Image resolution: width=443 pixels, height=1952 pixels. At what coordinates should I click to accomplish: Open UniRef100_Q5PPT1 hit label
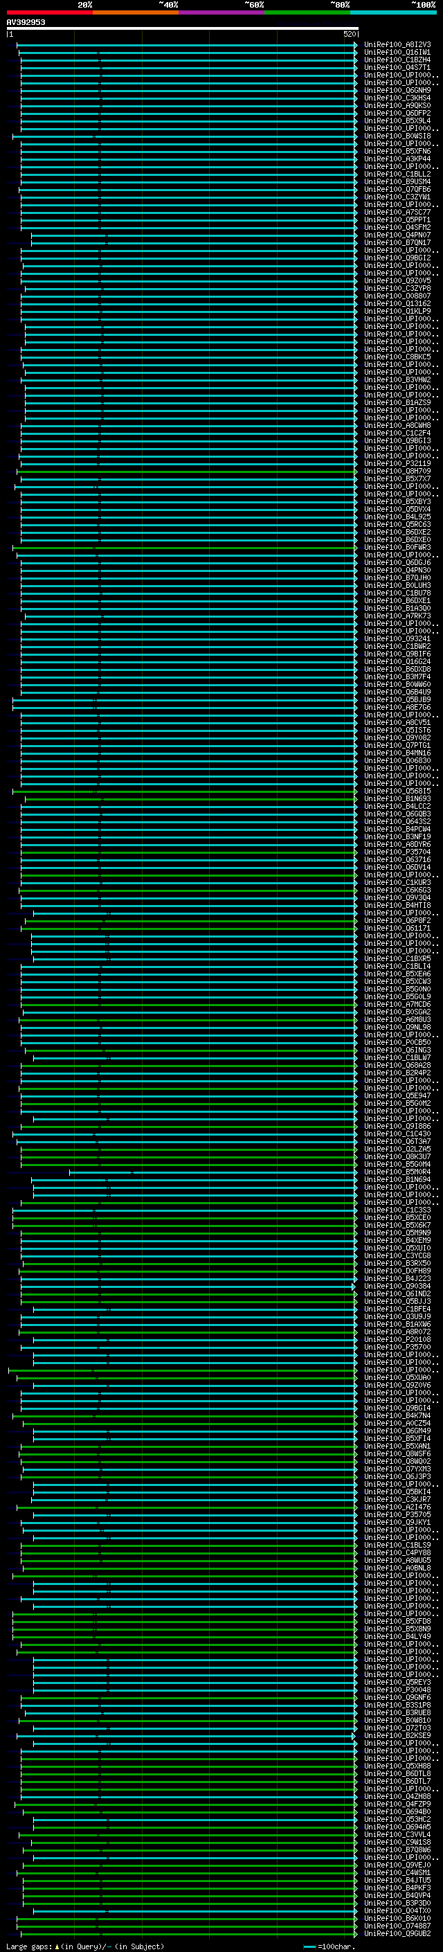[x=397, y=220]
